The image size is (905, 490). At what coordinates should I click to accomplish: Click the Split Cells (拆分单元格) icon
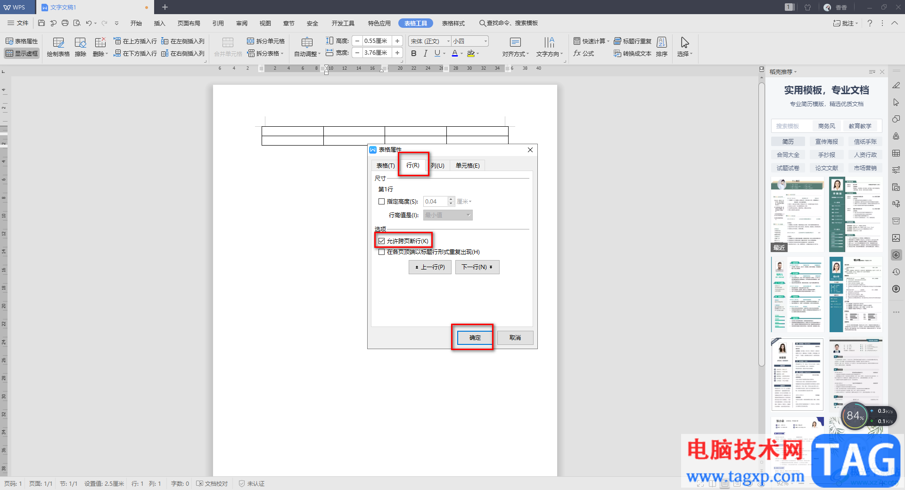(x=266, y=41)
